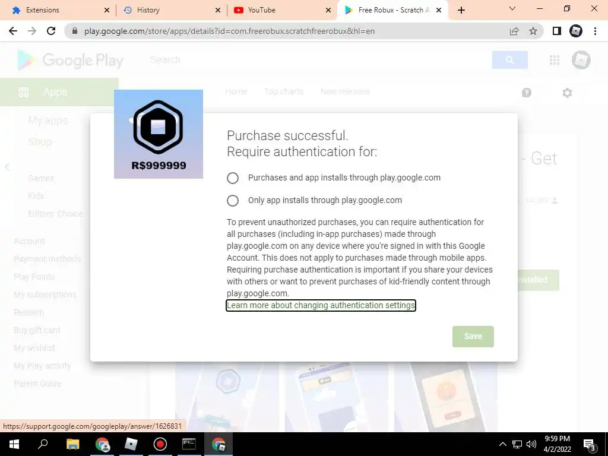Show hidden system tray icons
This screenshot has height=456, width=608.
click(502, 444)
